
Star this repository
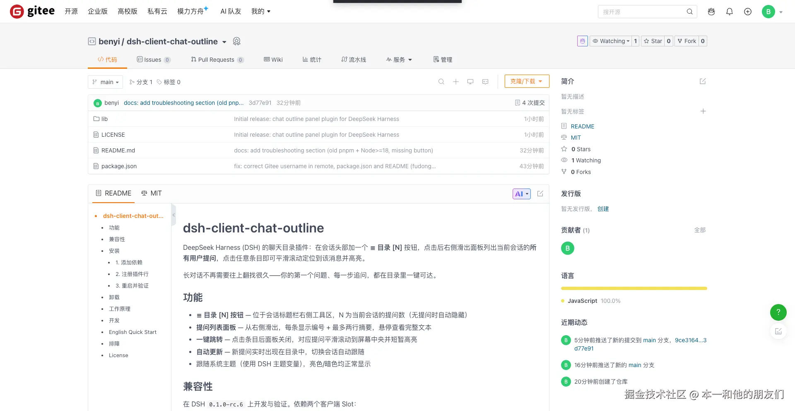point(653,41)
